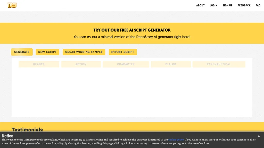
Task: Open the cookie policy link
Action: pyautogui.click(x=176, y=140)
